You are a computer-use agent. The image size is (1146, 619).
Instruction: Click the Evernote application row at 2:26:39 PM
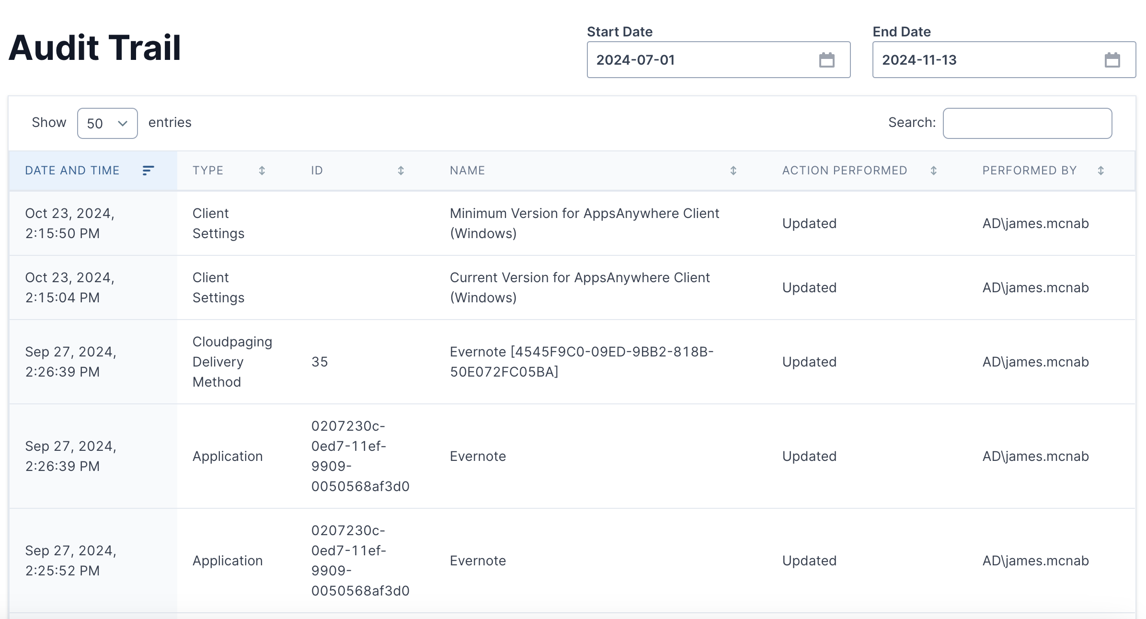tap(478, 456)
